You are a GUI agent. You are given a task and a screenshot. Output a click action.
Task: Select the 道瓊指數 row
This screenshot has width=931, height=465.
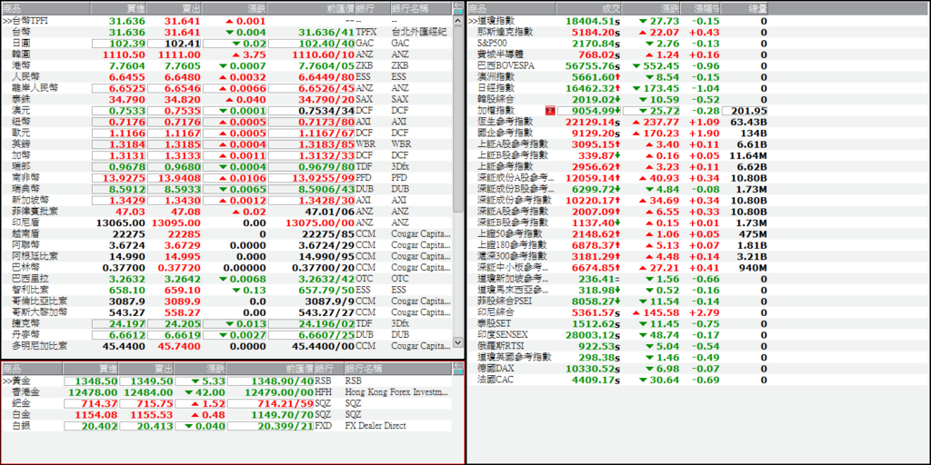pos(617,21)
